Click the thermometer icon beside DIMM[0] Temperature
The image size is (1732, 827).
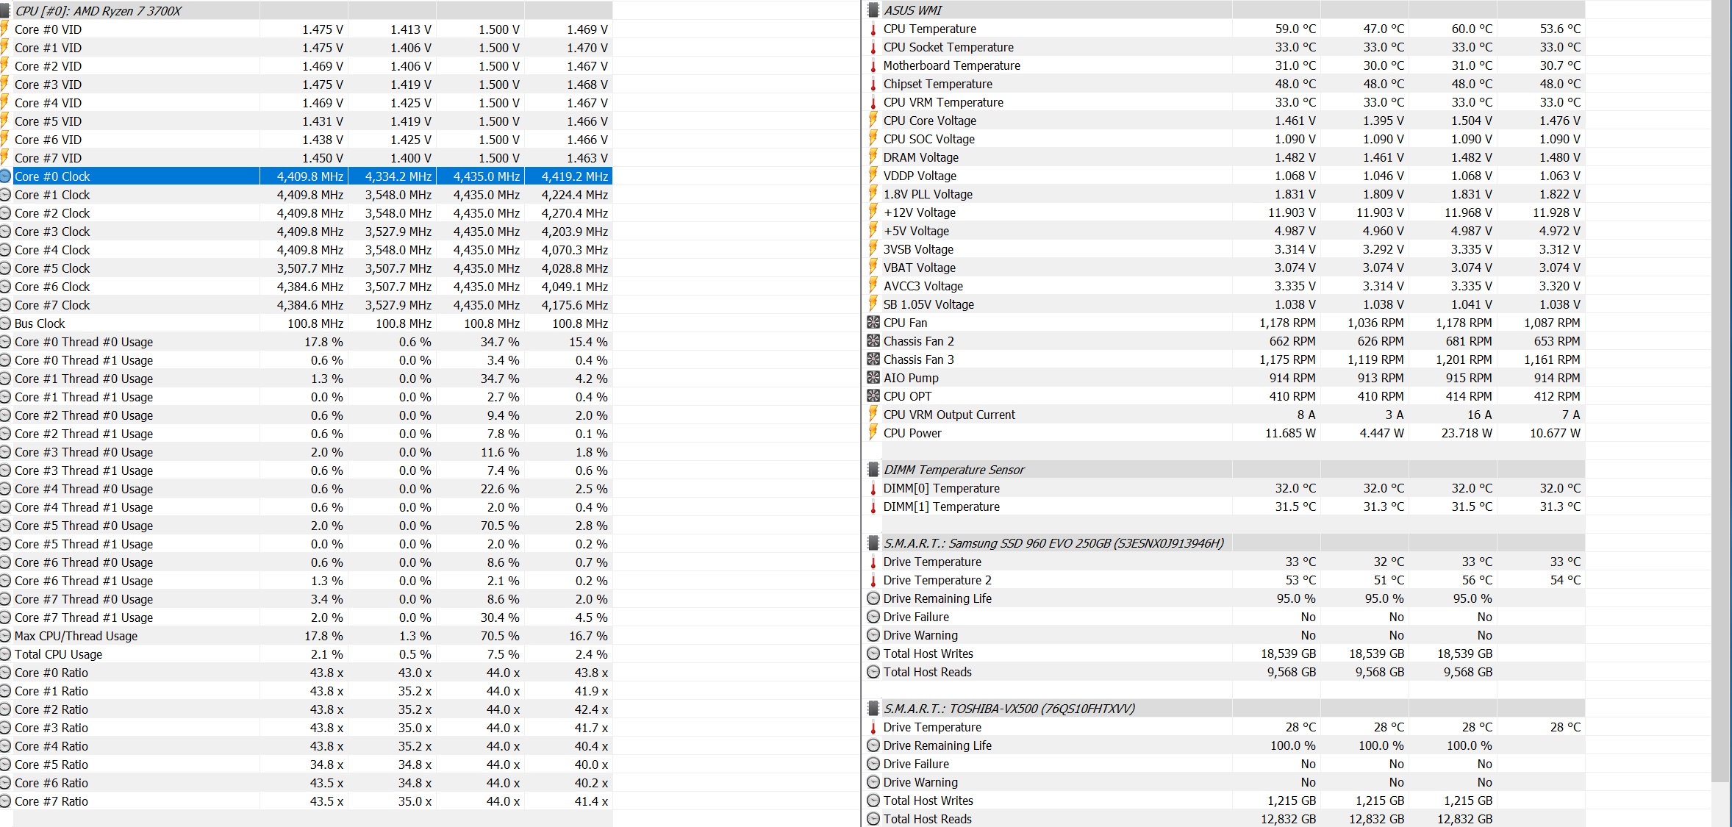click(x=873, y=489)
